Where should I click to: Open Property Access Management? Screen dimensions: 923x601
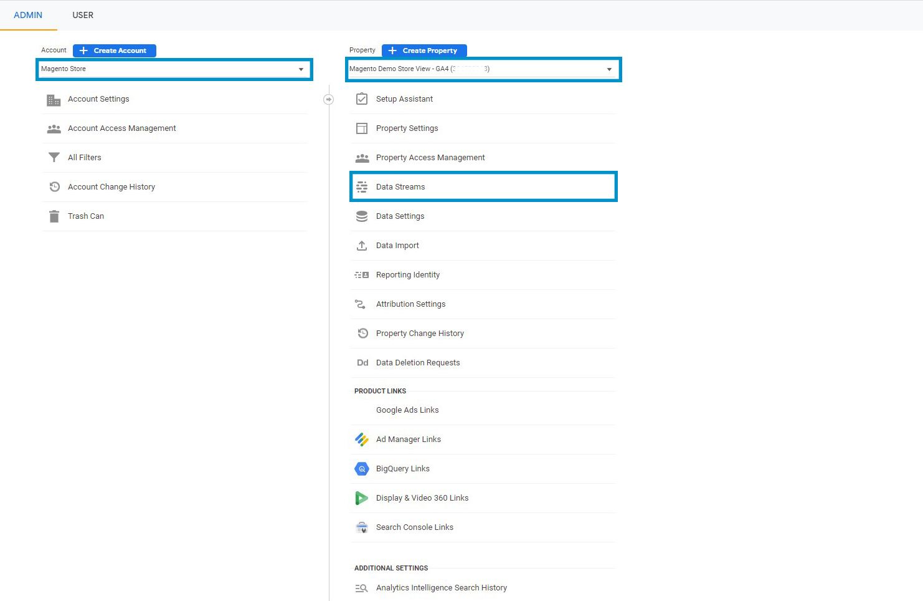click(430, 157)
